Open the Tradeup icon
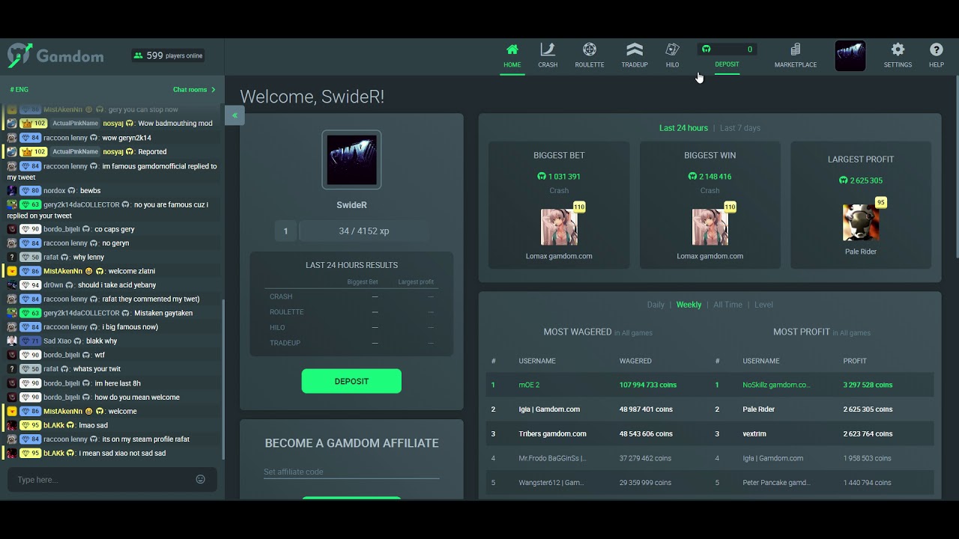The image size is (959, 539). pyautogui.click(x=635, y=49)
